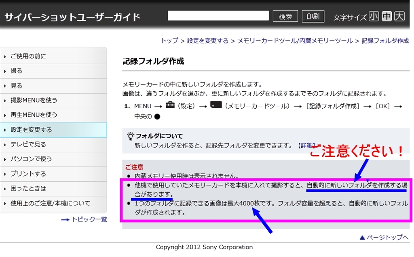Expand arrow beside 困ったときは
The image size is (414, 257).
coord(5,189)
